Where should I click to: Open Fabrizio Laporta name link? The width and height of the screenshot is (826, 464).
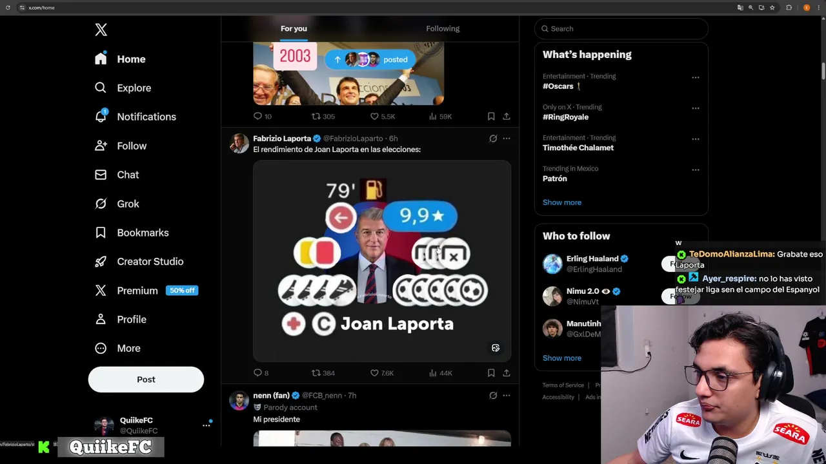[x=282, y=138]
